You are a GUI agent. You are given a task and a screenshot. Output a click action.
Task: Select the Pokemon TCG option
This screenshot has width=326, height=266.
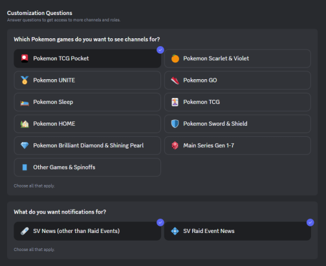tap(237, 102)
